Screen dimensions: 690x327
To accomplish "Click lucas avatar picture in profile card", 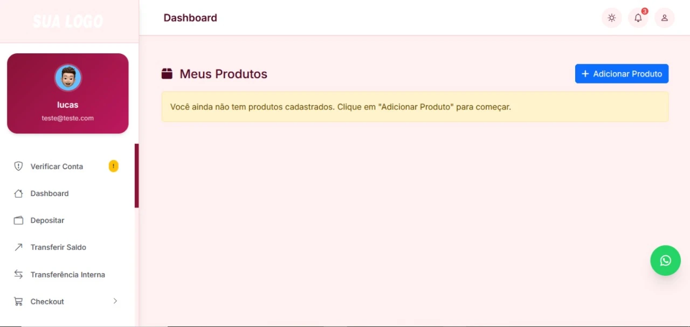I will click(68, 78).
